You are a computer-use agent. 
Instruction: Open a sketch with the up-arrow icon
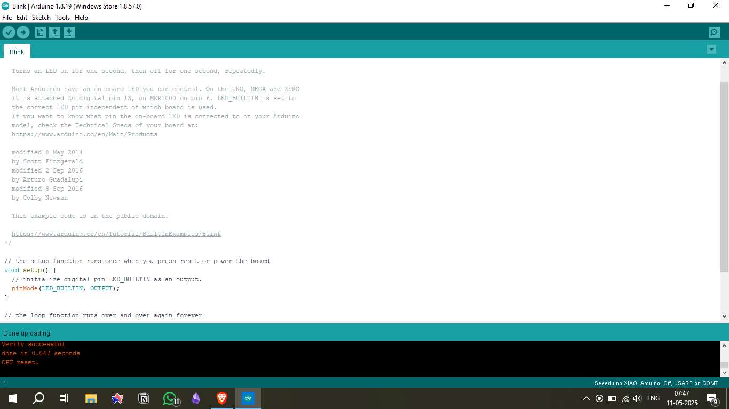tap(54, 32)
